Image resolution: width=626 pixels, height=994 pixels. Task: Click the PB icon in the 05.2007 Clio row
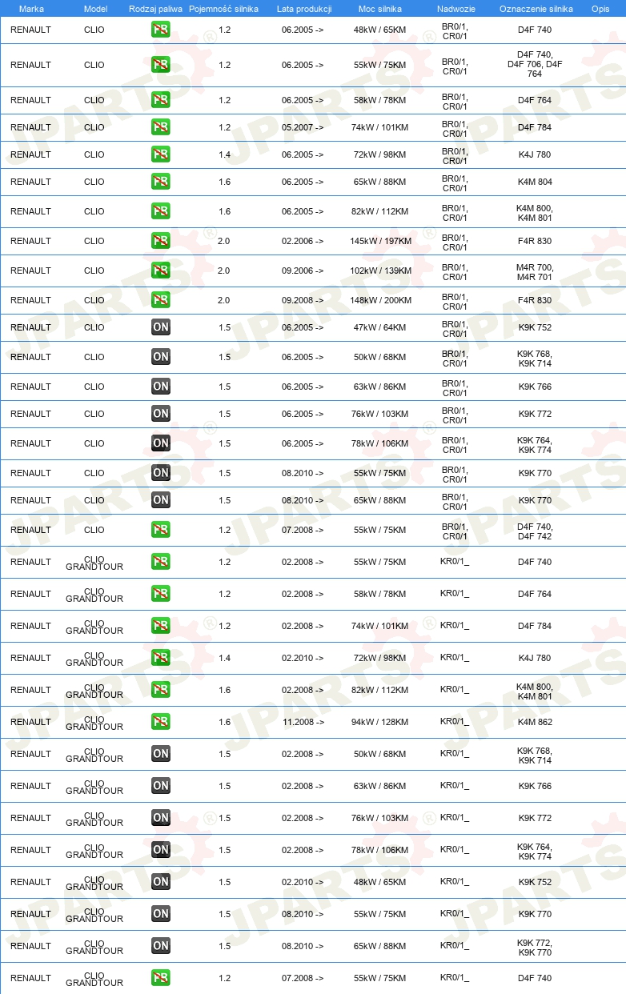[161, 127]
